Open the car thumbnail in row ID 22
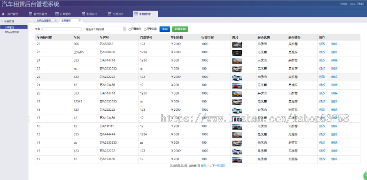Viewport: 367px width, 180px height. [x=237, y=78]
